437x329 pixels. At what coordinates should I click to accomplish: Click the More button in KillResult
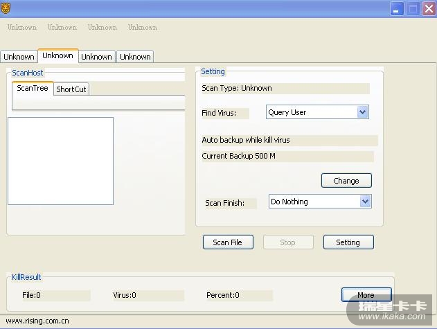point(366,295)
